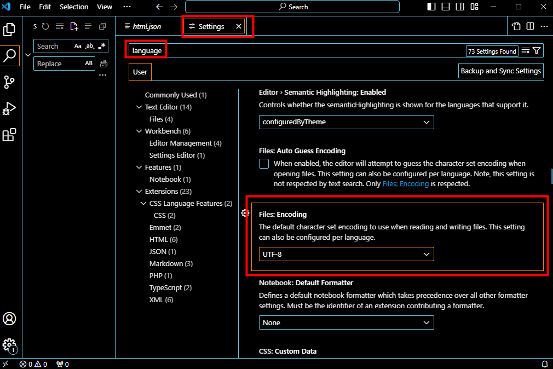Collapse the Workbench settings tree section
The image size is (553, 369).
[139, 131]
